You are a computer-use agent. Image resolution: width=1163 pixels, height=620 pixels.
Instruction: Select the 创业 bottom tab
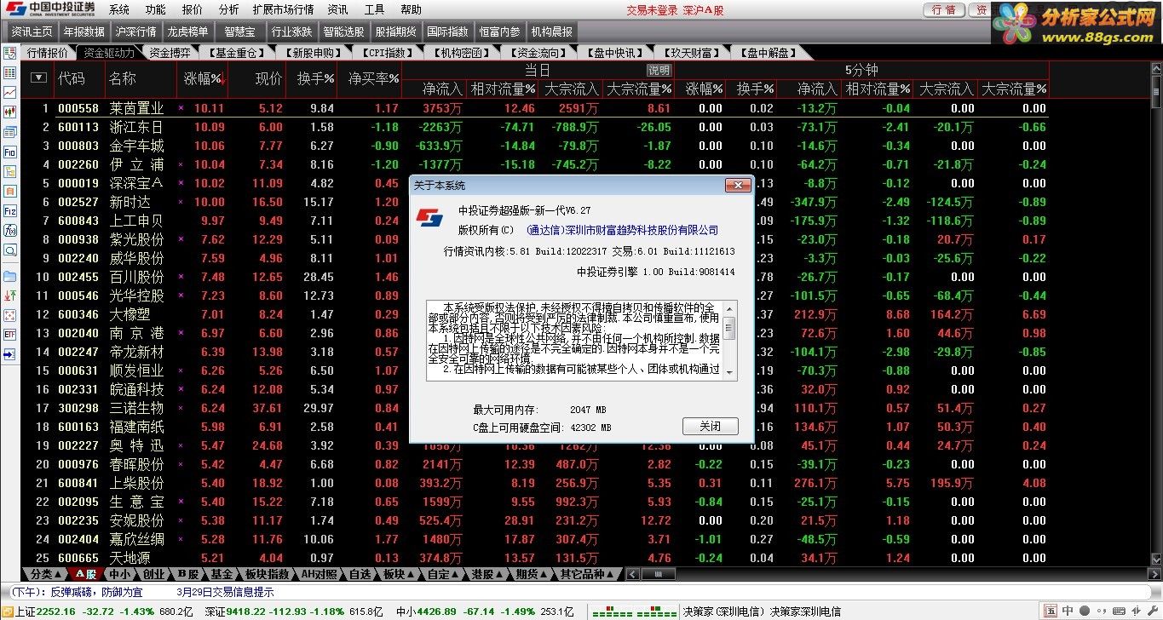153,574
